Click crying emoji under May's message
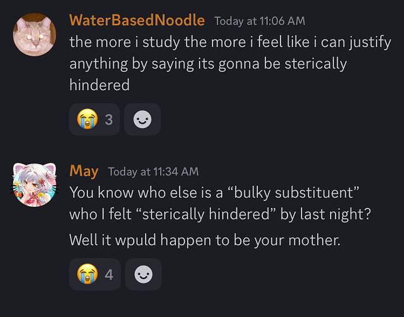Screen dimensions: 404x317 pyautogui.click(x=85, y=275)
